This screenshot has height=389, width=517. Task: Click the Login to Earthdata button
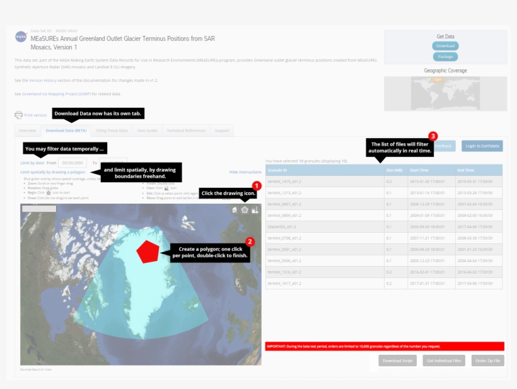click(x=482, y=146)
